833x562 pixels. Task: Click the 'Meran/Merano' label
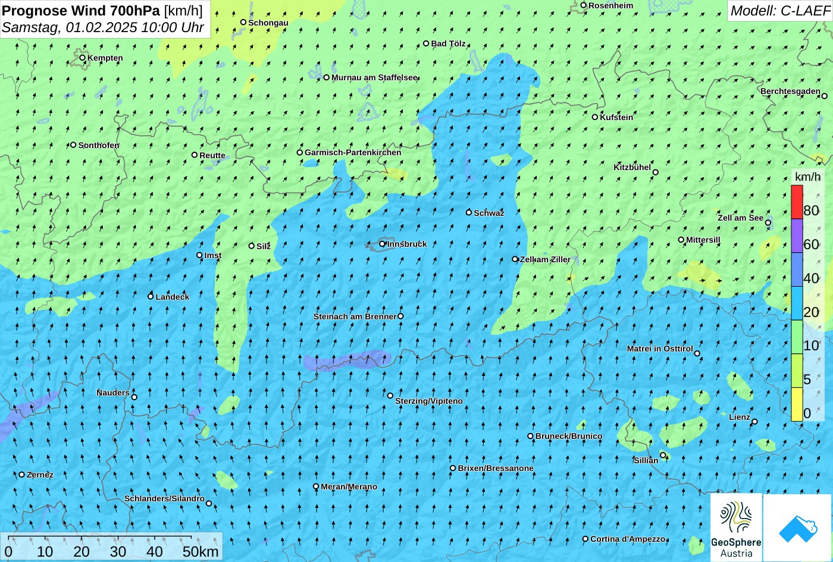(349, 486)
